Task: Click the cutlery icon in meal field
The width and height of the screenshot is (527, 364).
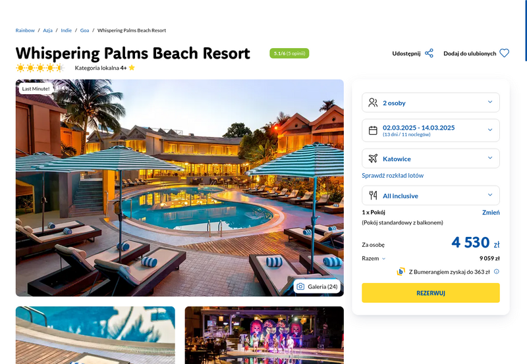Action: (x=373, y=195)
